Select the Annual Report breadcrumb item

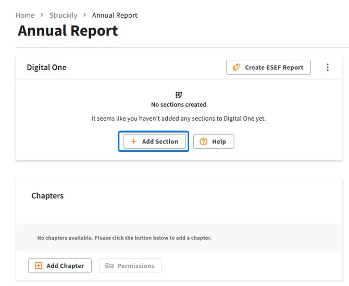coord(115,15)
